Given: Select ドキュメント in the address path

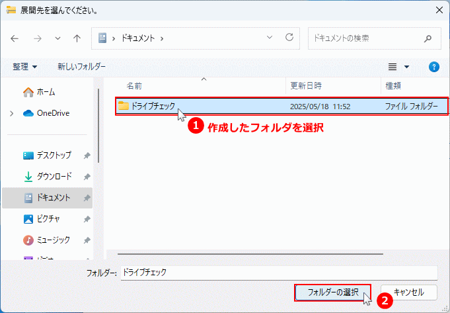Looking at the screenshot, I should coord(138,38).
